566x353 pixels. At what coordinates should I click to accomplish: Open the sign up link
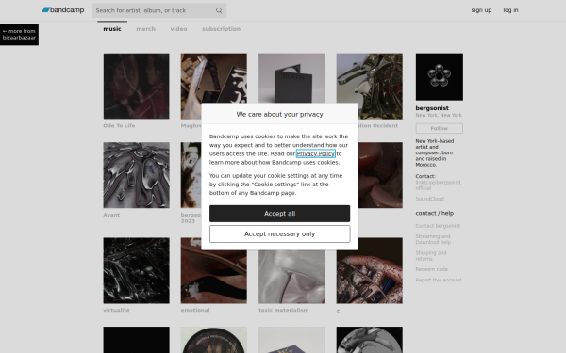point(481,10)
